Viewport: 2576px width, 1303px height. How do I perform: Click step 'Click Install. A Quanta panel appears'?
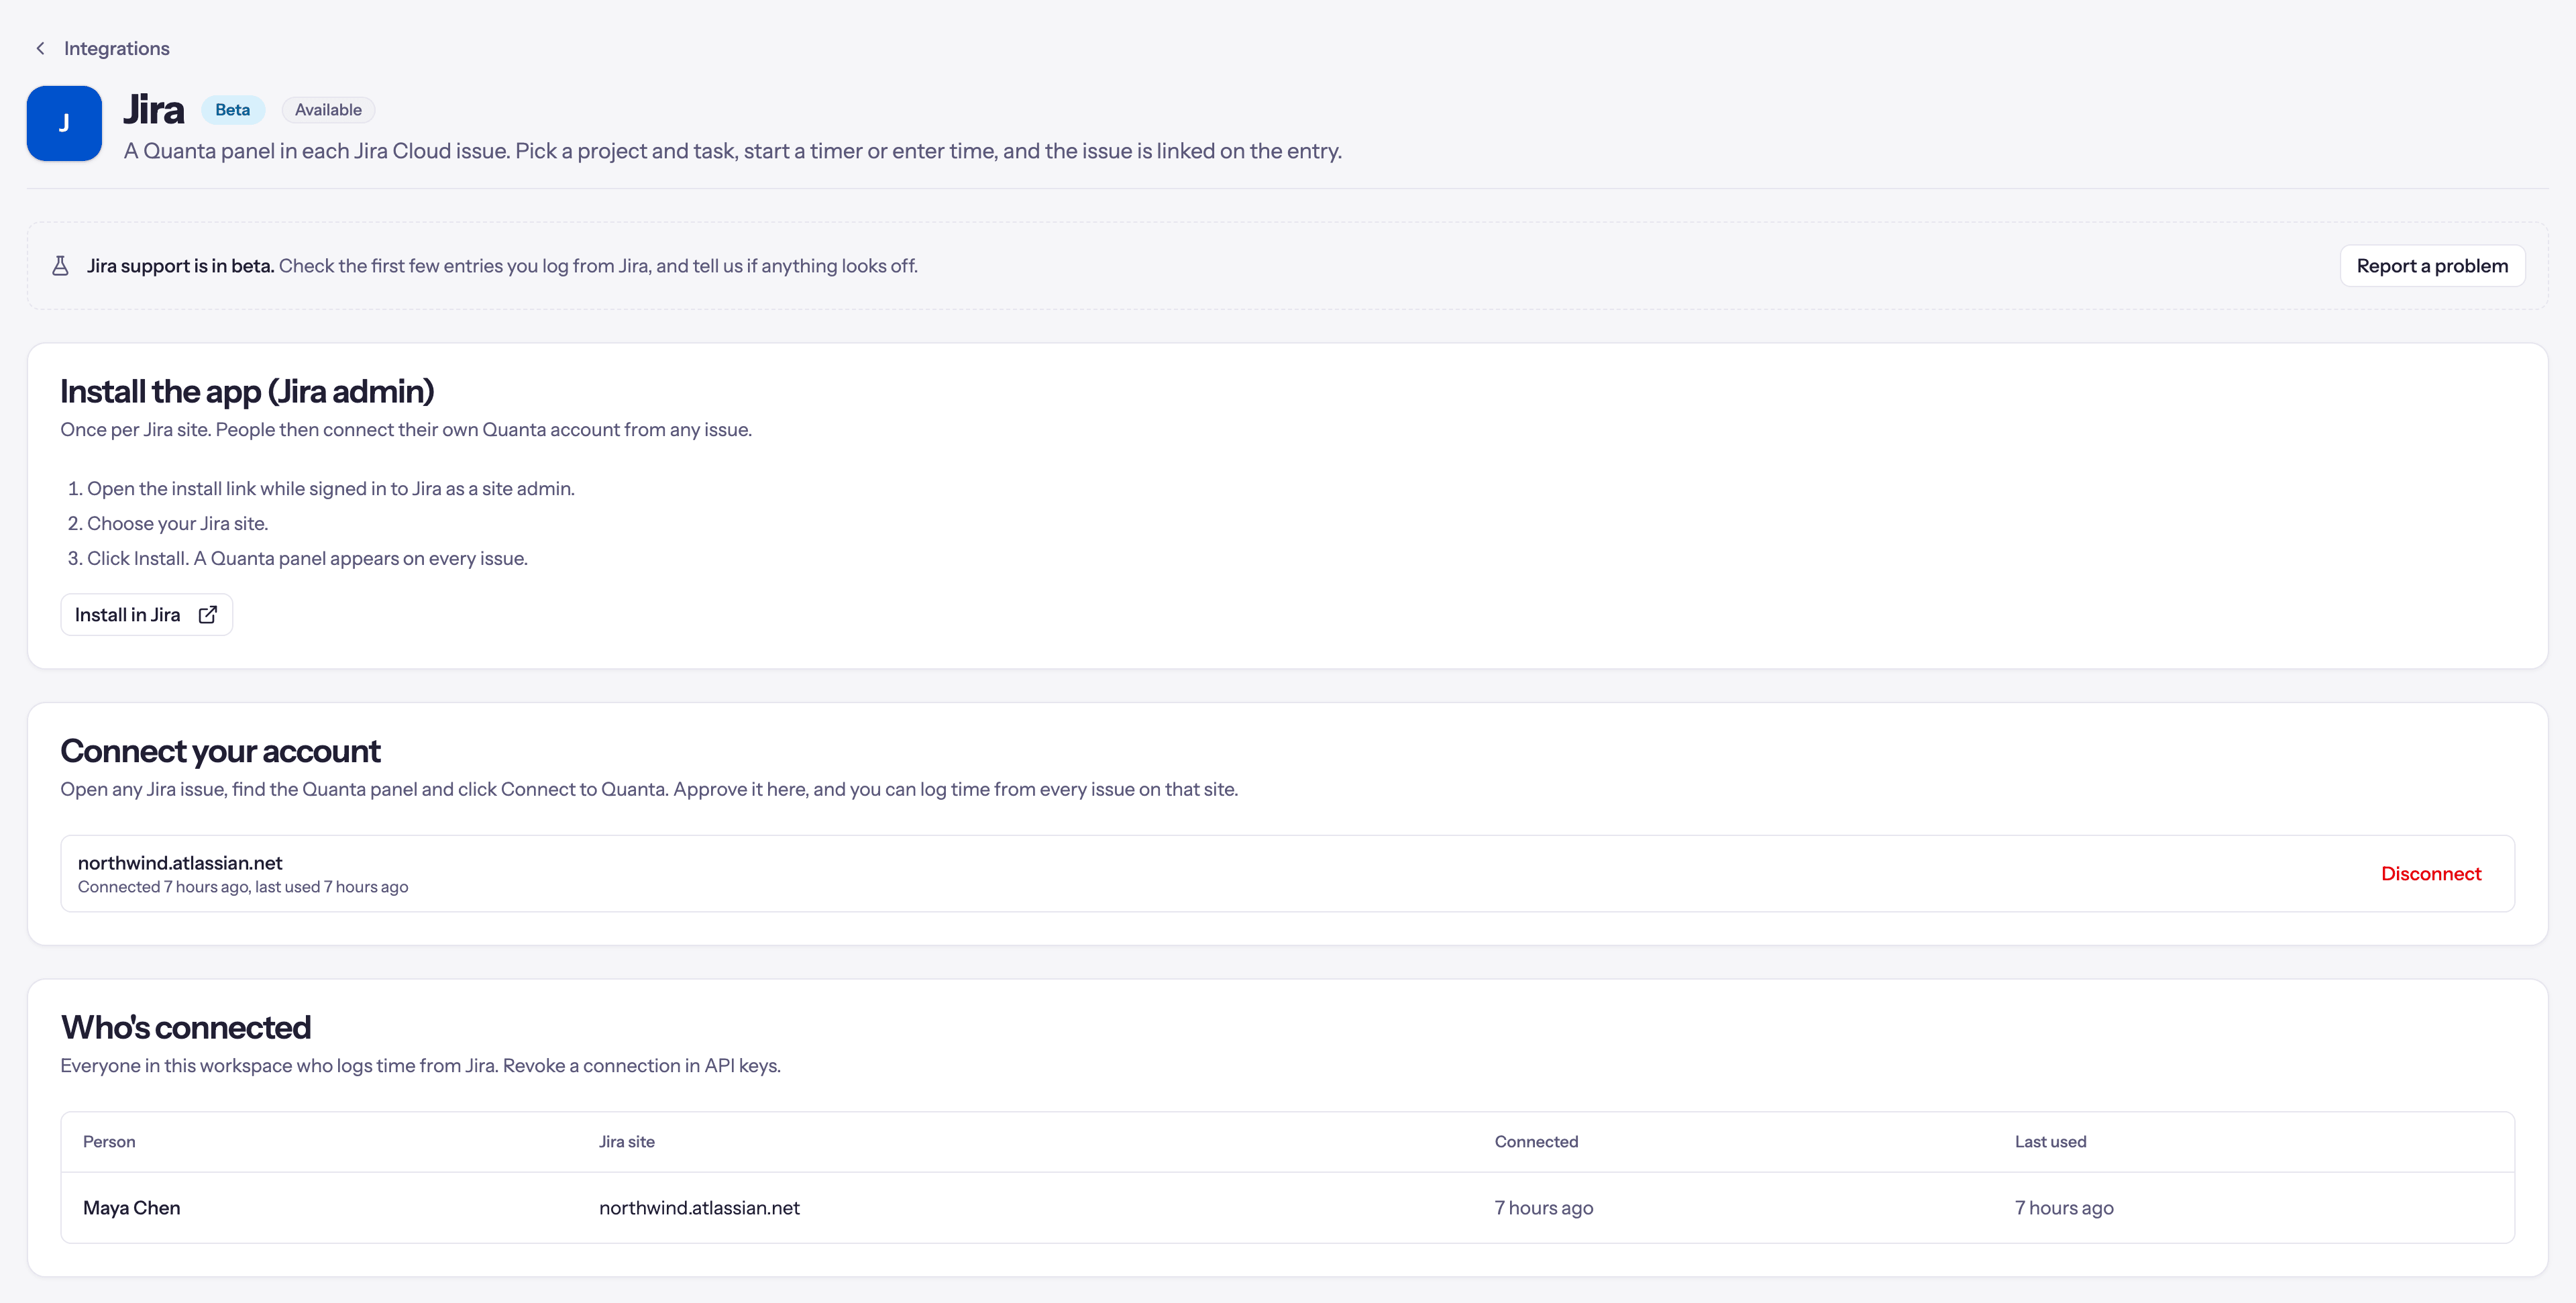pyautogui.click(x=307, y=559)
